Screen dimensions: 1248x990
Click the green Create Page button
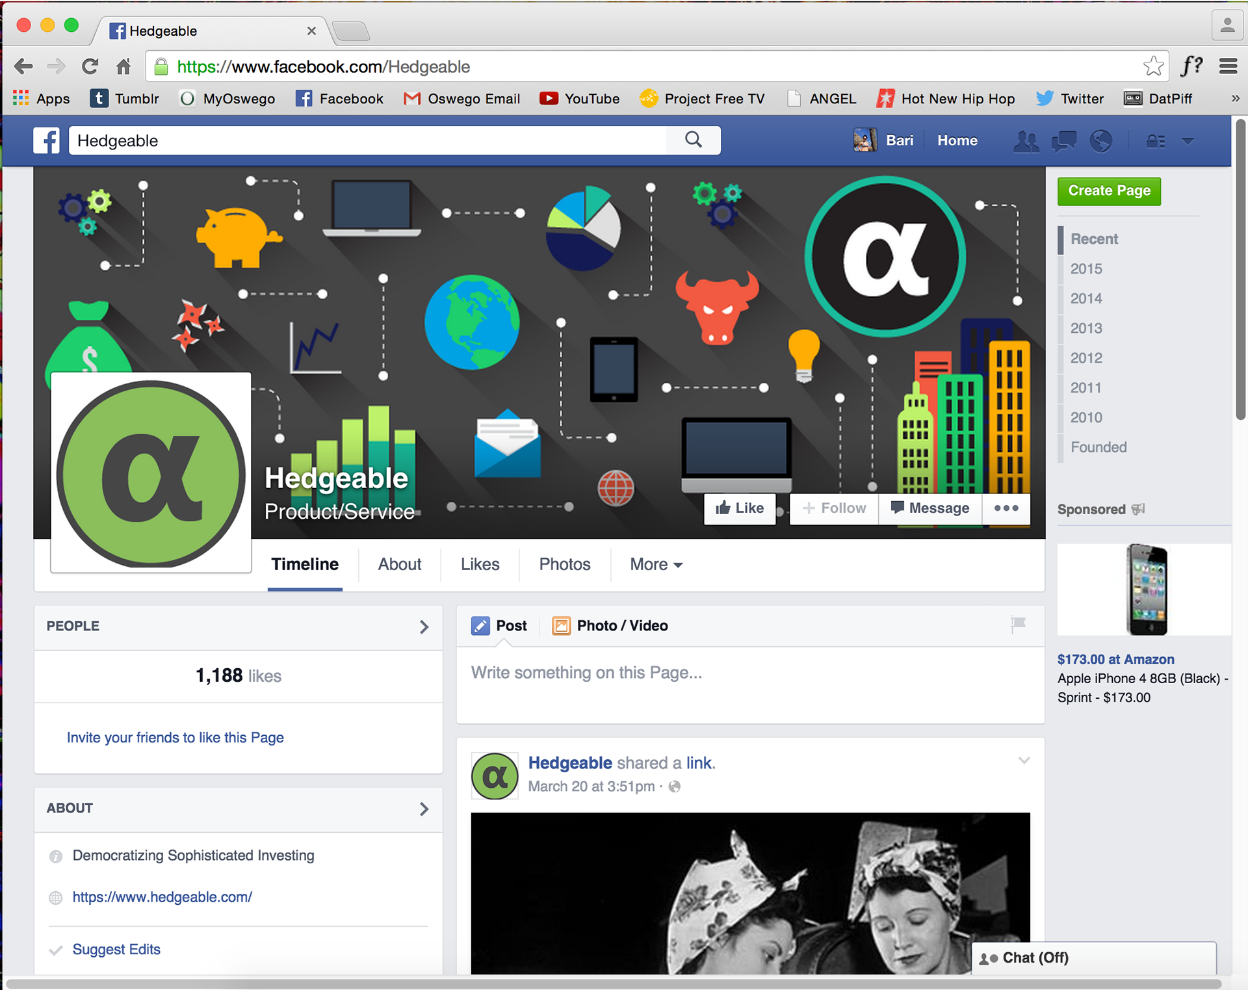(x=1109, y=191)
